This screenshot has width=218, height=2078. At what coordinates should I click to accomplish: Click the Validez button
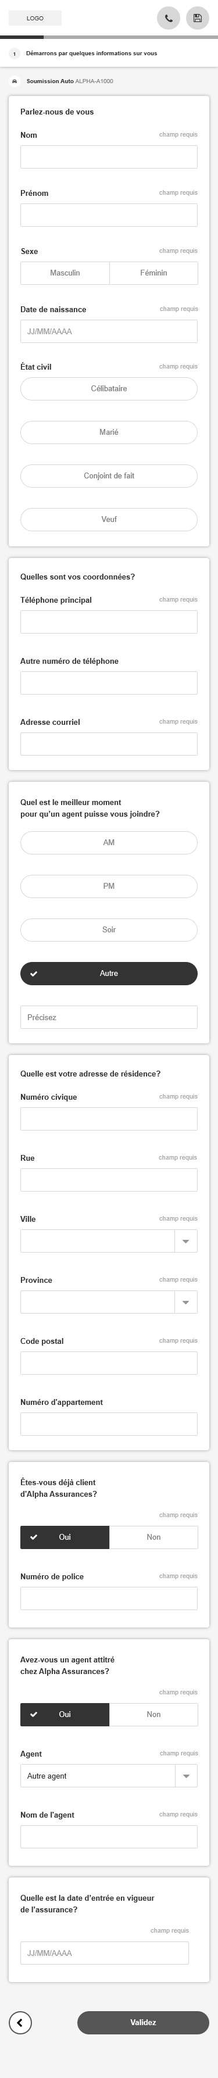pos(143,2022)
